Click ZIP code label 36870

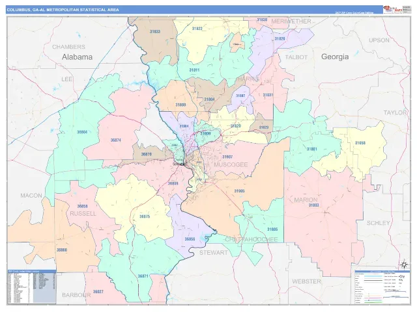tap(146, 154)
